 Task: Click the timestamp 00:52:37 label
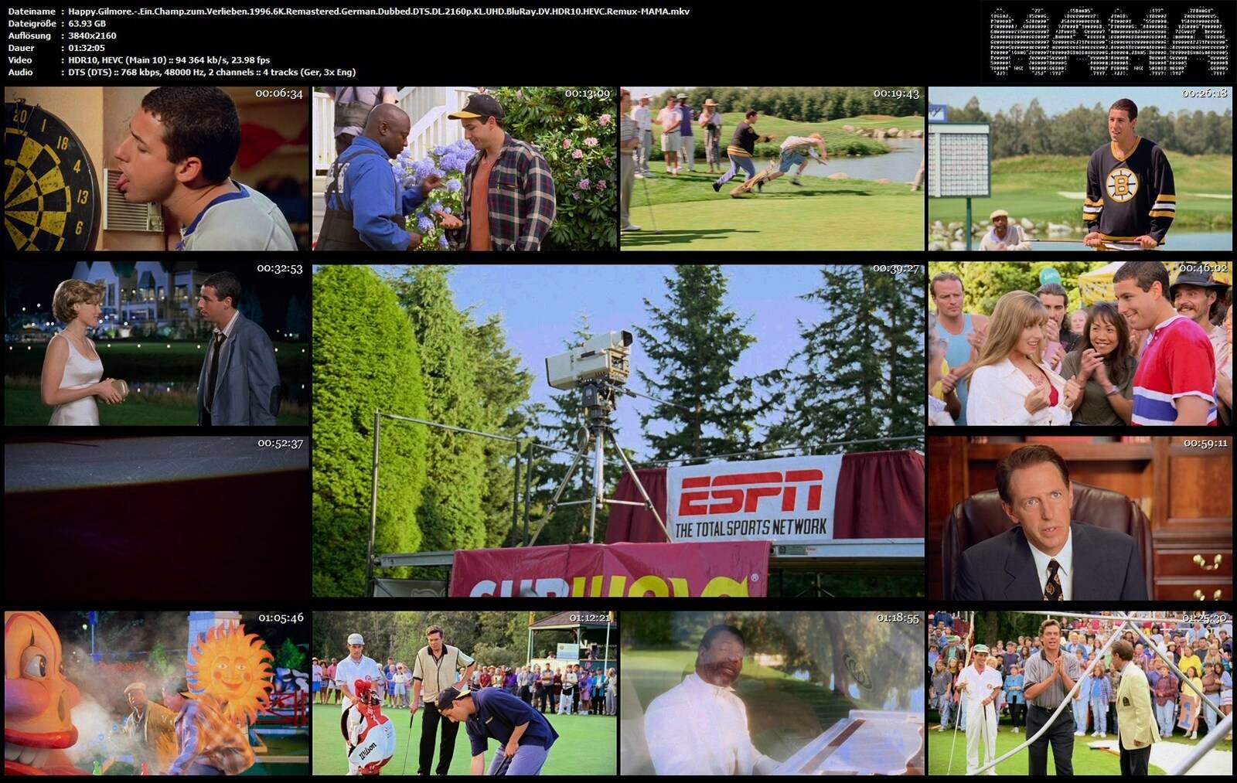[x=280, y=444]
